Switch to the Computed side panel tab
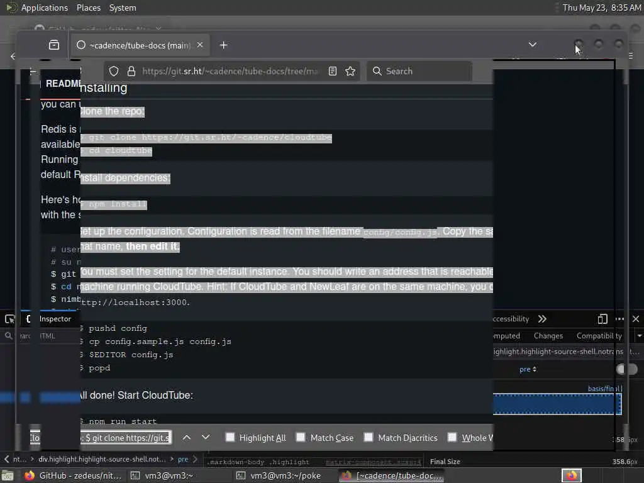This screenshot has height=483, width=644. pyautogui.click(x=506, y=336)
